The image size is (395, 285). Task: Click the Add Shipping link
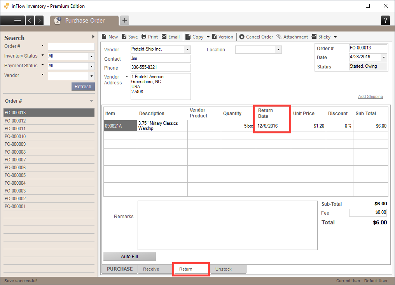point(370,96)
